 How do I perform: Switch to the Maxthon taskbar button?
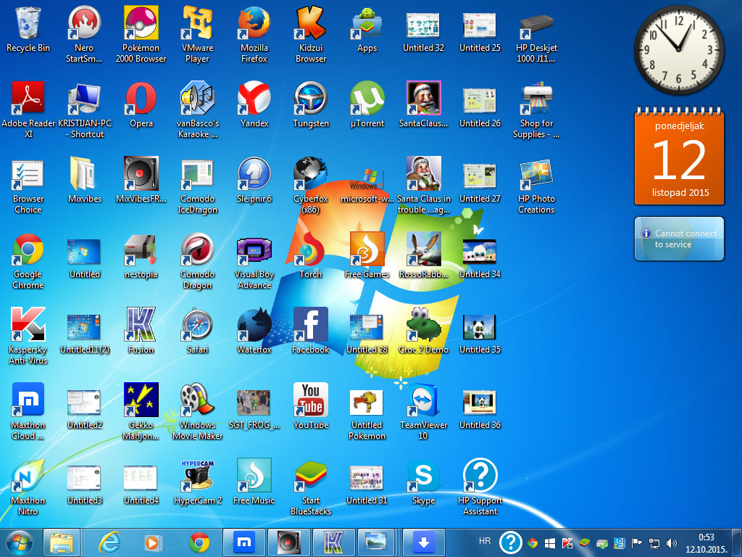[x=243, y=542]
